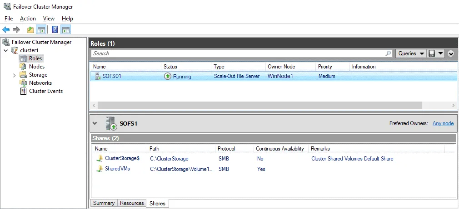Collapse the cluster1 tree node
The image size is (459, 209).
(x=5, y=50)
